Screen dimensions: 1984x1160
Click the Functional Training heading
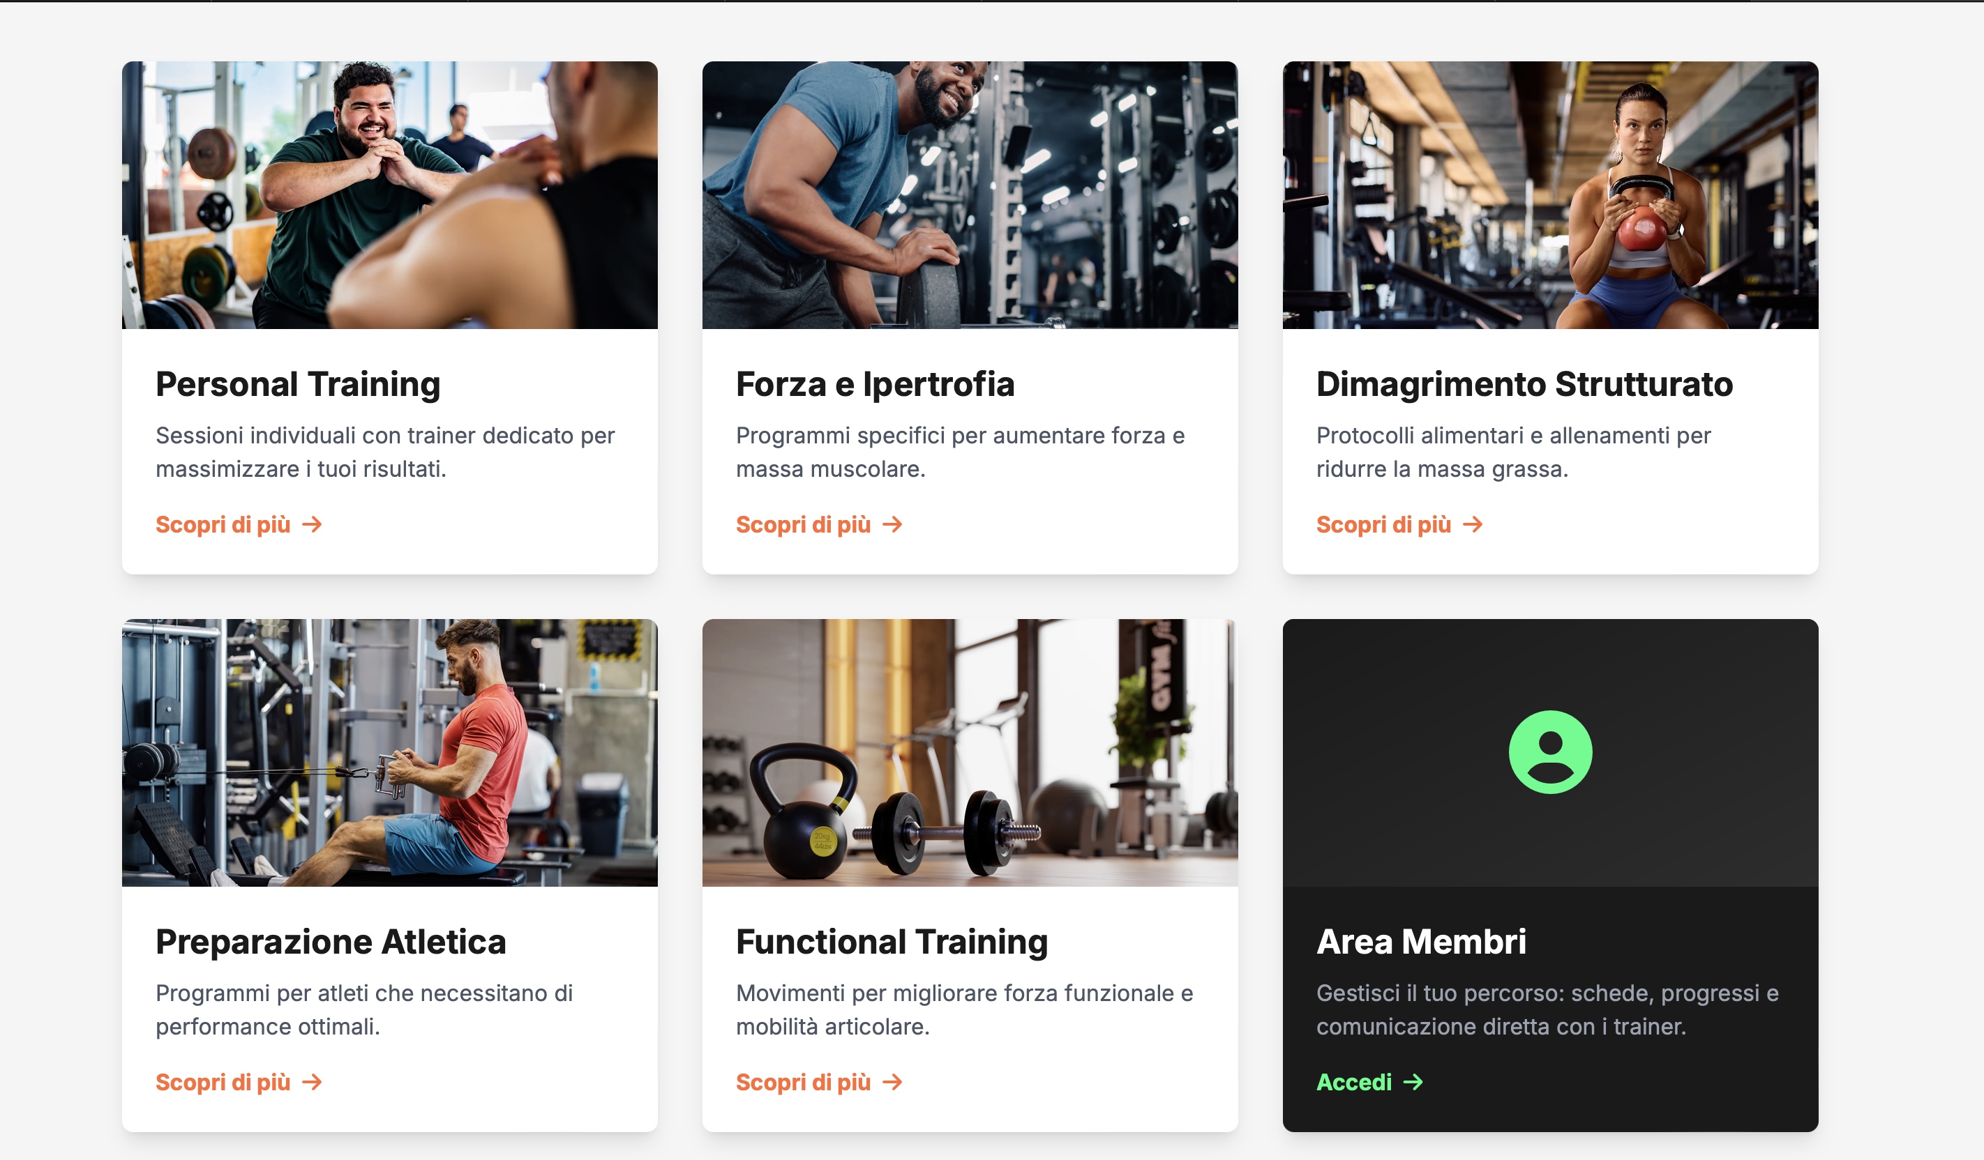pyautogui.click(x=892, y=941)
